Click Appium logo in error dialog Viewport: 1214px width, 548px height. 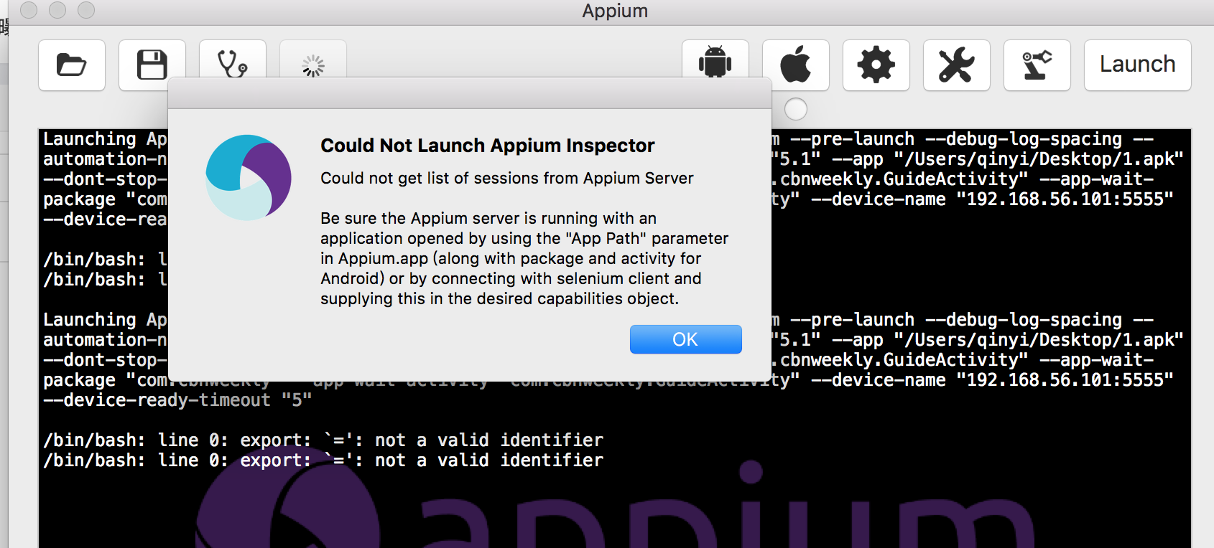(249, 178)
